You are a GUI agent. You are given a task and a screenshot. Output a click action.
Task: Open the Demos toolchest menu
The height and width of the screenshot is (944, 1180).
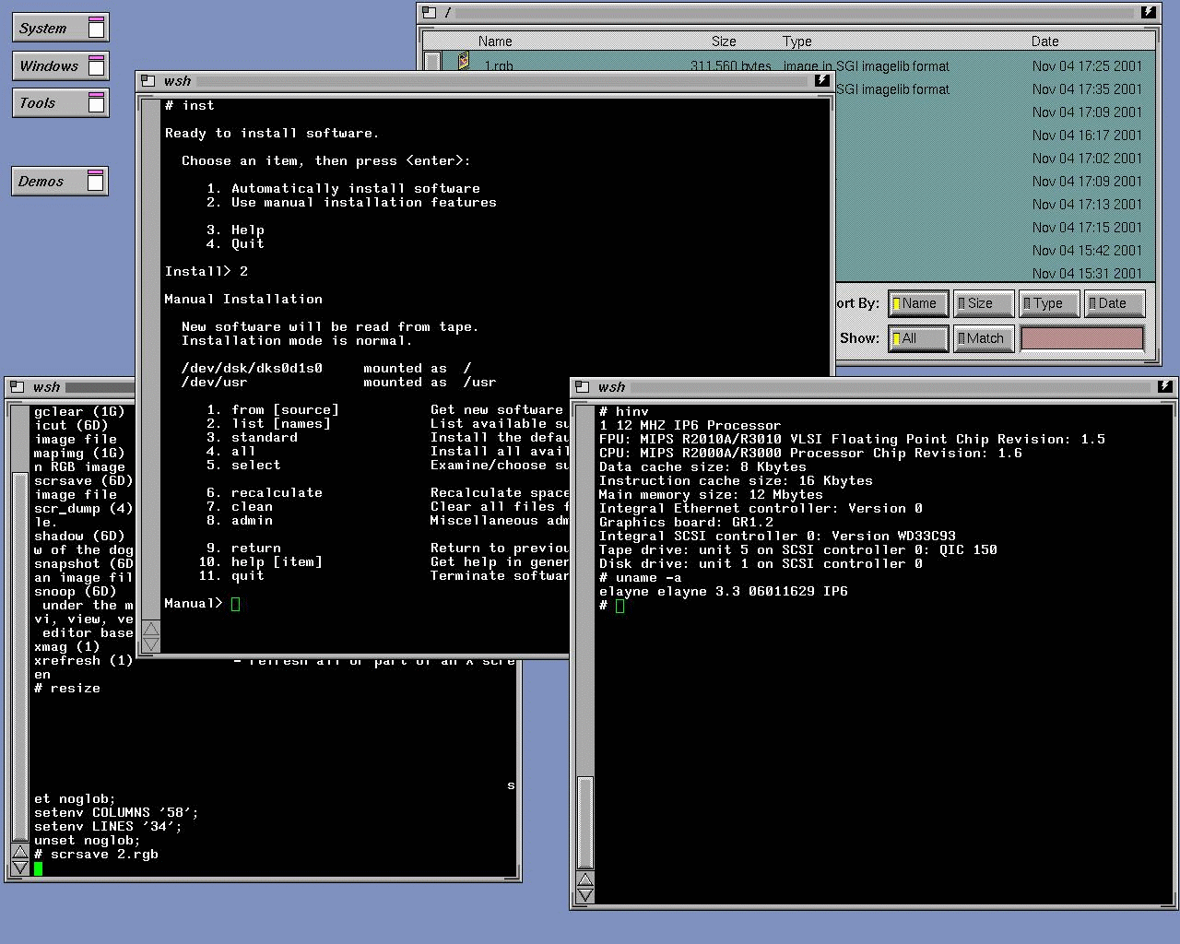point(60,182)
